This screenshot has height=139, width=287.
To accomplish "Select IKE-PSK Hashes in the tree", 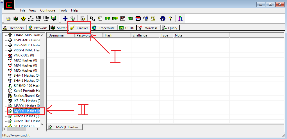I will point(27,101).
